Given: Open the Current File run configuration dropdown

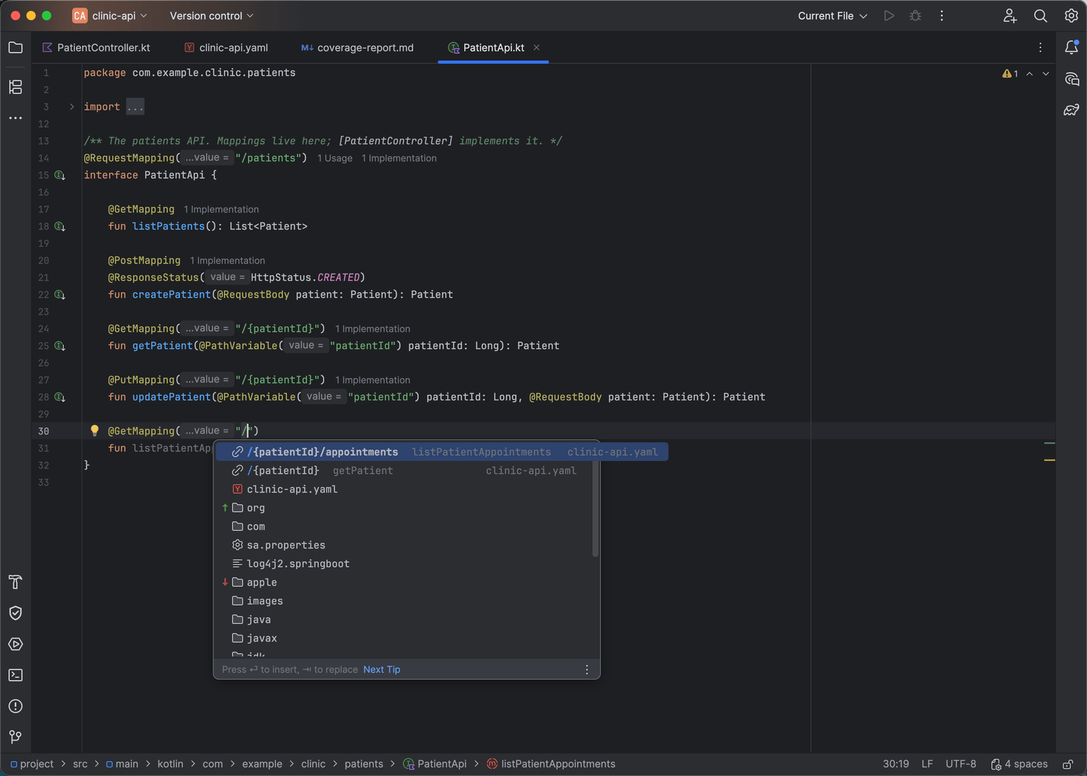Looking at the screenshot, I should pyautogui.click(x=832, y=16).
